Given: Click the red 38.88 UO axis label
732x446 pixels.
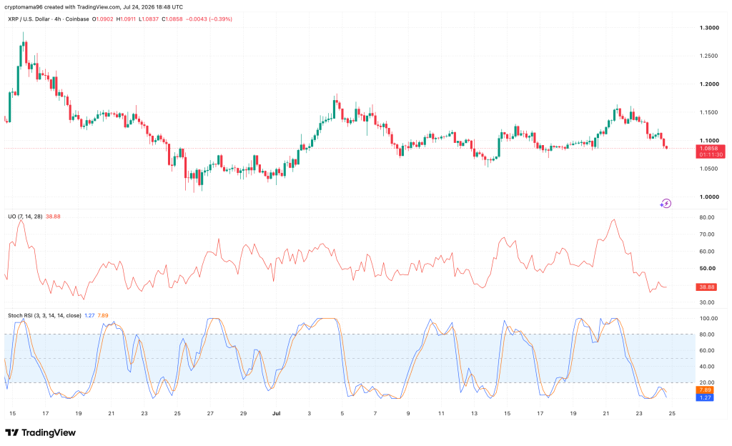Looking at the screenshot, I should tap(706, 287).
